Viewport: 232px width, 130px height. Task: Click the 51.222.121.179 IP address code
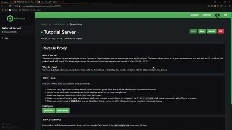point(146,98)
